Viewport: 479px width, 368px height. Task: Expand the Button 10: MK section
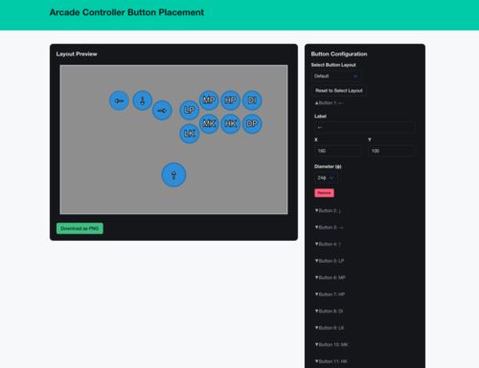pos(331,344)
